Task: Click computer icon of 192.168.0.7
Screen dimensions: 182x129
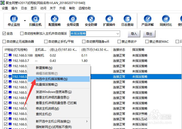Action: 10,61
